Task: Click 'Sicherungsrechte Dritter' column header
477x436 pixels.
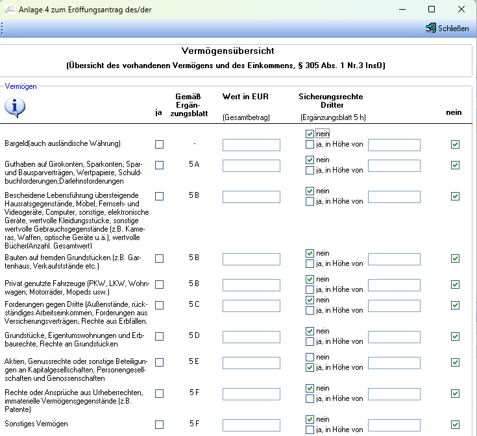Action: pos(331,101)
